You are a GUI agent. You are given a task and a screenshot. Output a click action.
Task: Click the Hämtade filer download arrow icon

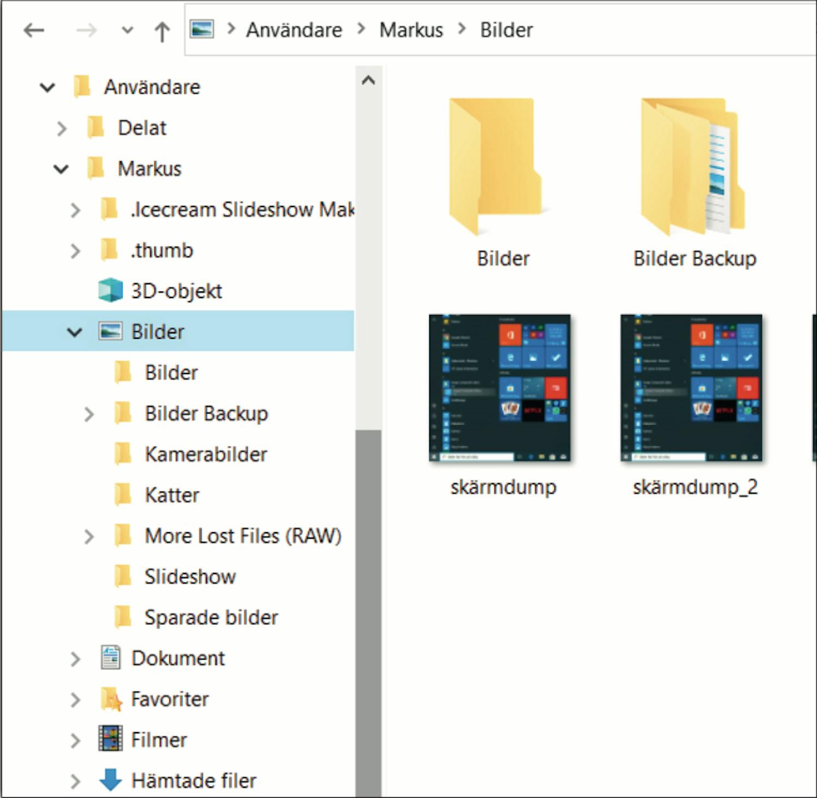(111, 779)
